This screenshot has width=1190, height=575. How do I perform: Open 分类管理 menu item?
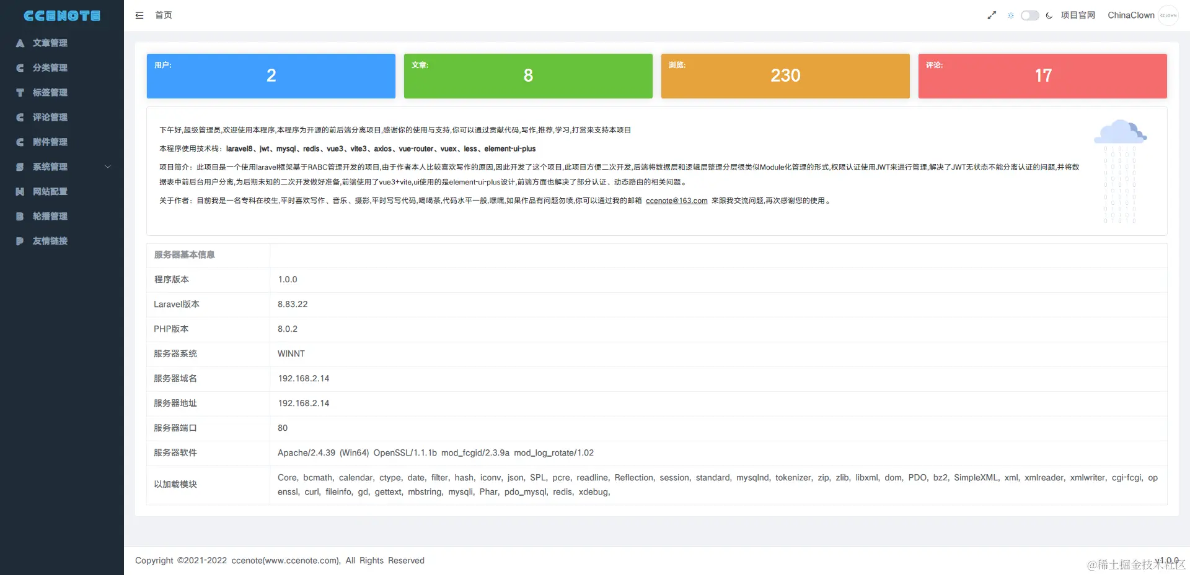[x=62, y=67]
